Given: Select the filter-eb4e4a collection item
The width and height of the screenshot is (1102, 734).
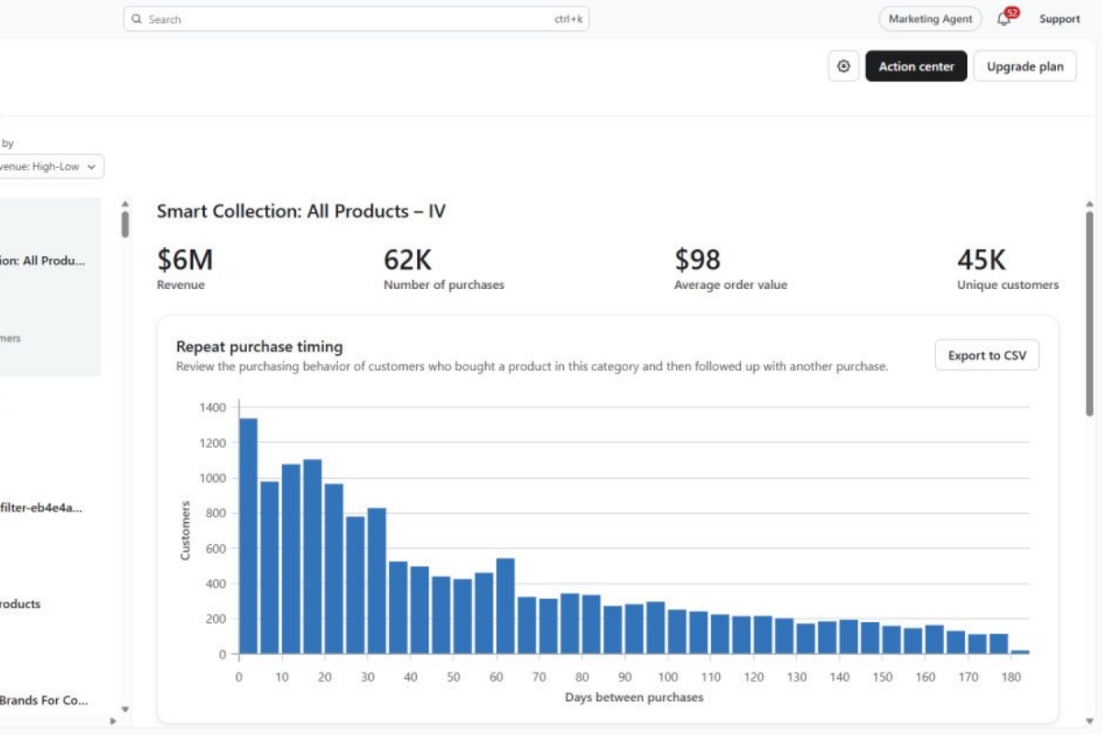Looking at the screenshot, I should click(x=42, y=507).
